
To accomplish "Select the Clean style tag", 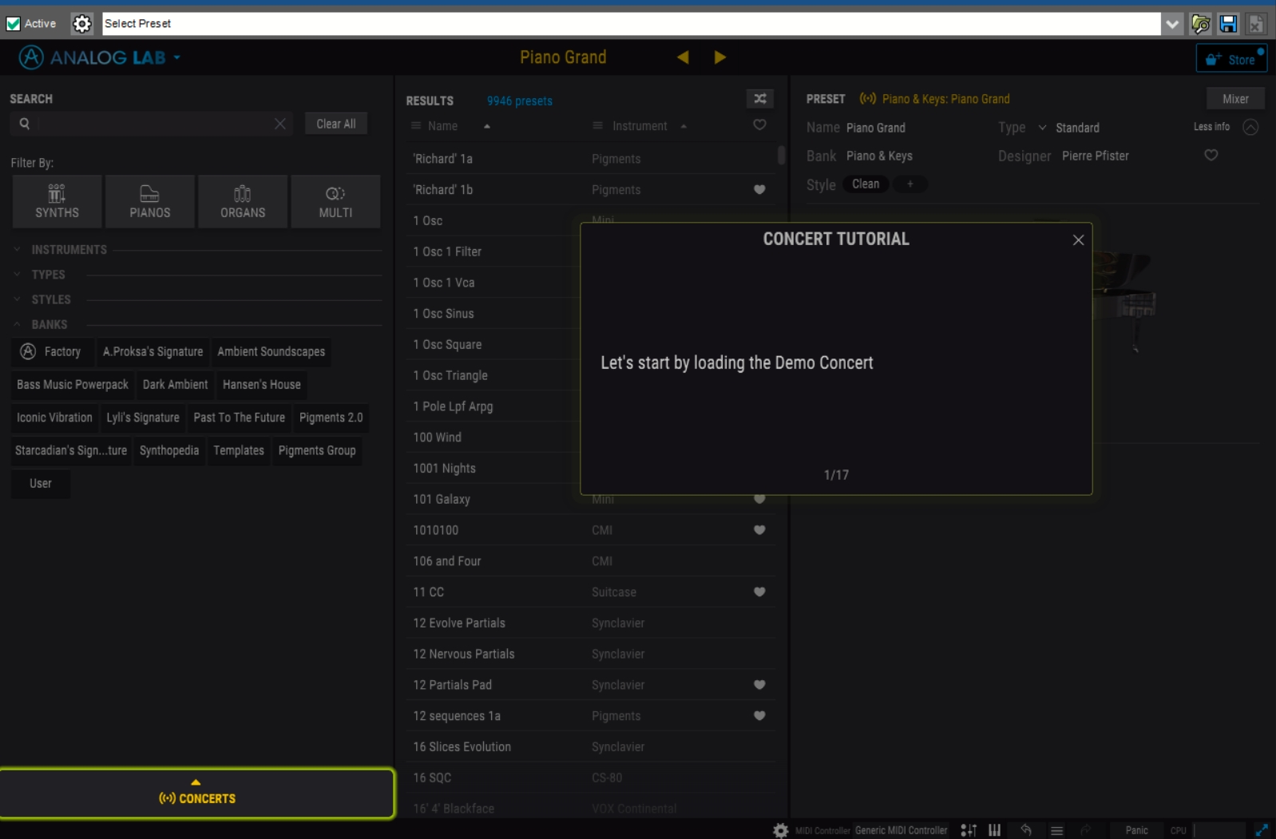I will coord(866,184).
